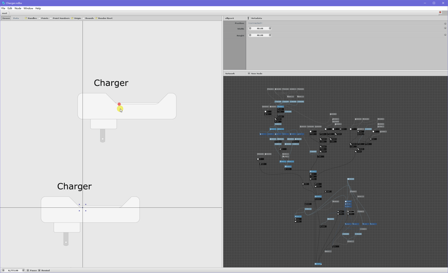448x273 pixels.
Task: Decrease Width with its left arrow
Action: [250, 29]
